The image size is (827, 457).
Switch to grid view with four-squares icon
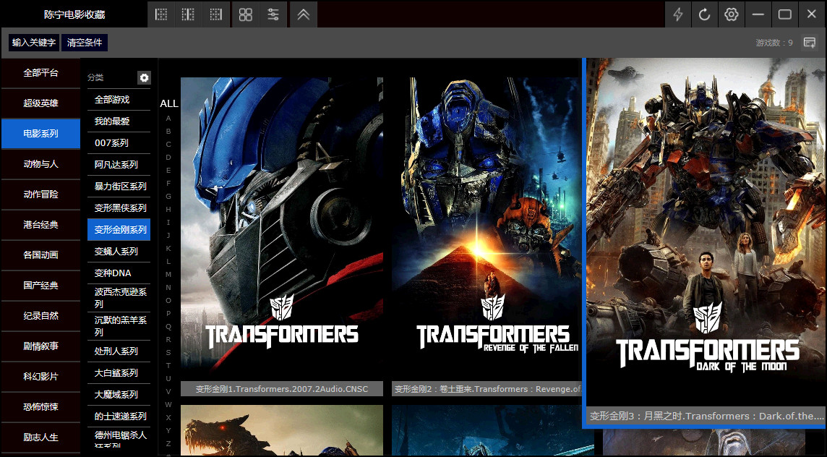coord(246,14)
